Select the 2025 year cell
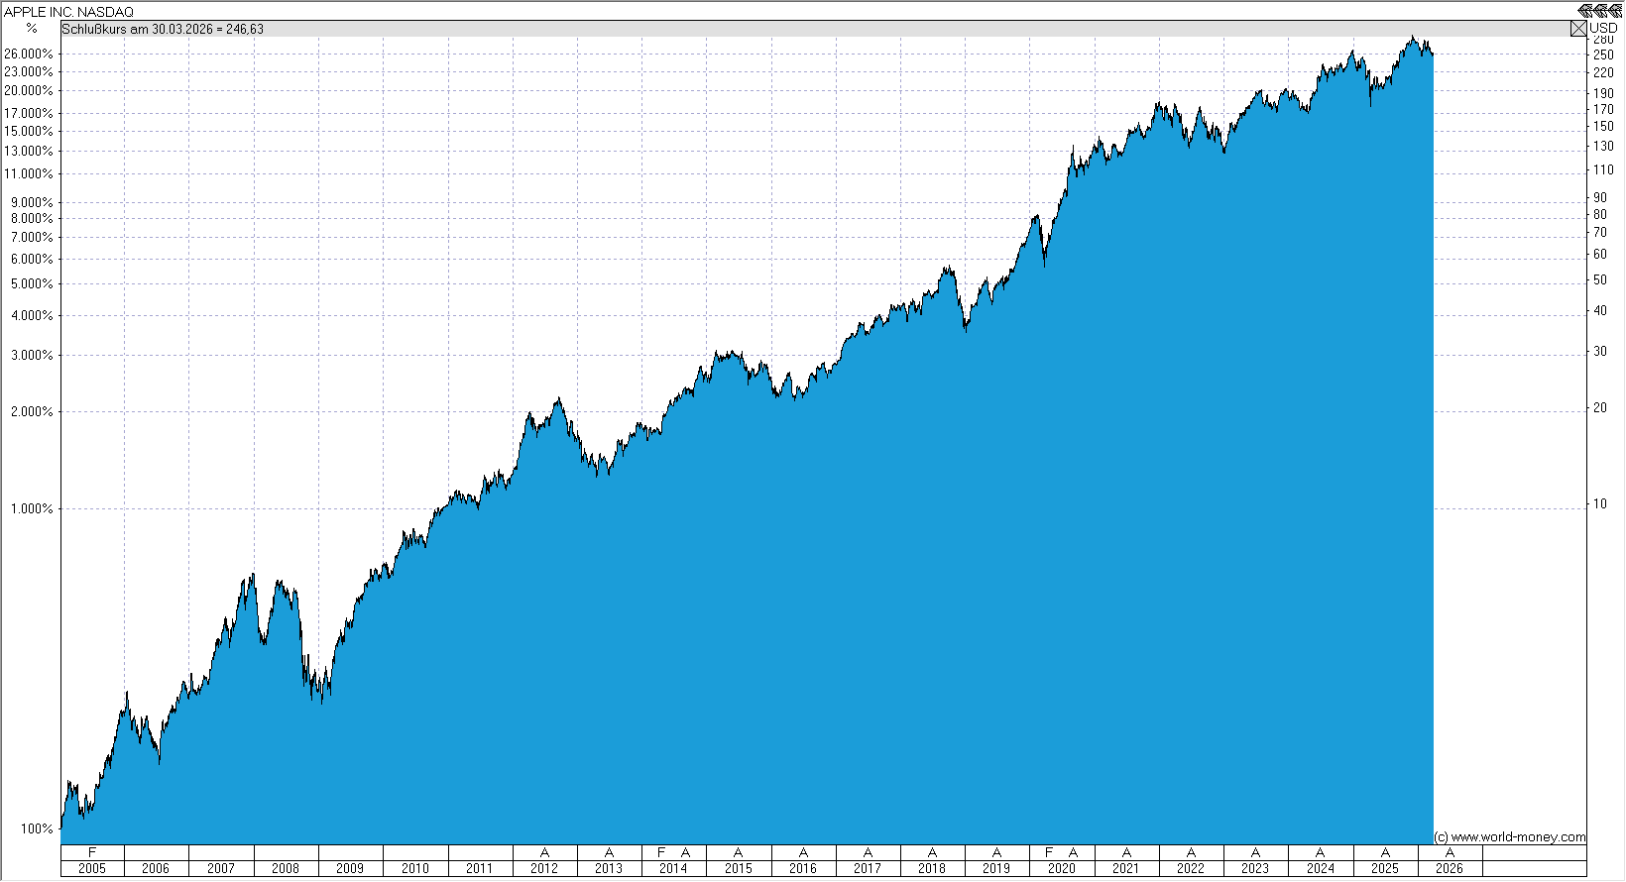Image resolution: width=1626 pixels, height=882 pixels. pos(1385,868)
